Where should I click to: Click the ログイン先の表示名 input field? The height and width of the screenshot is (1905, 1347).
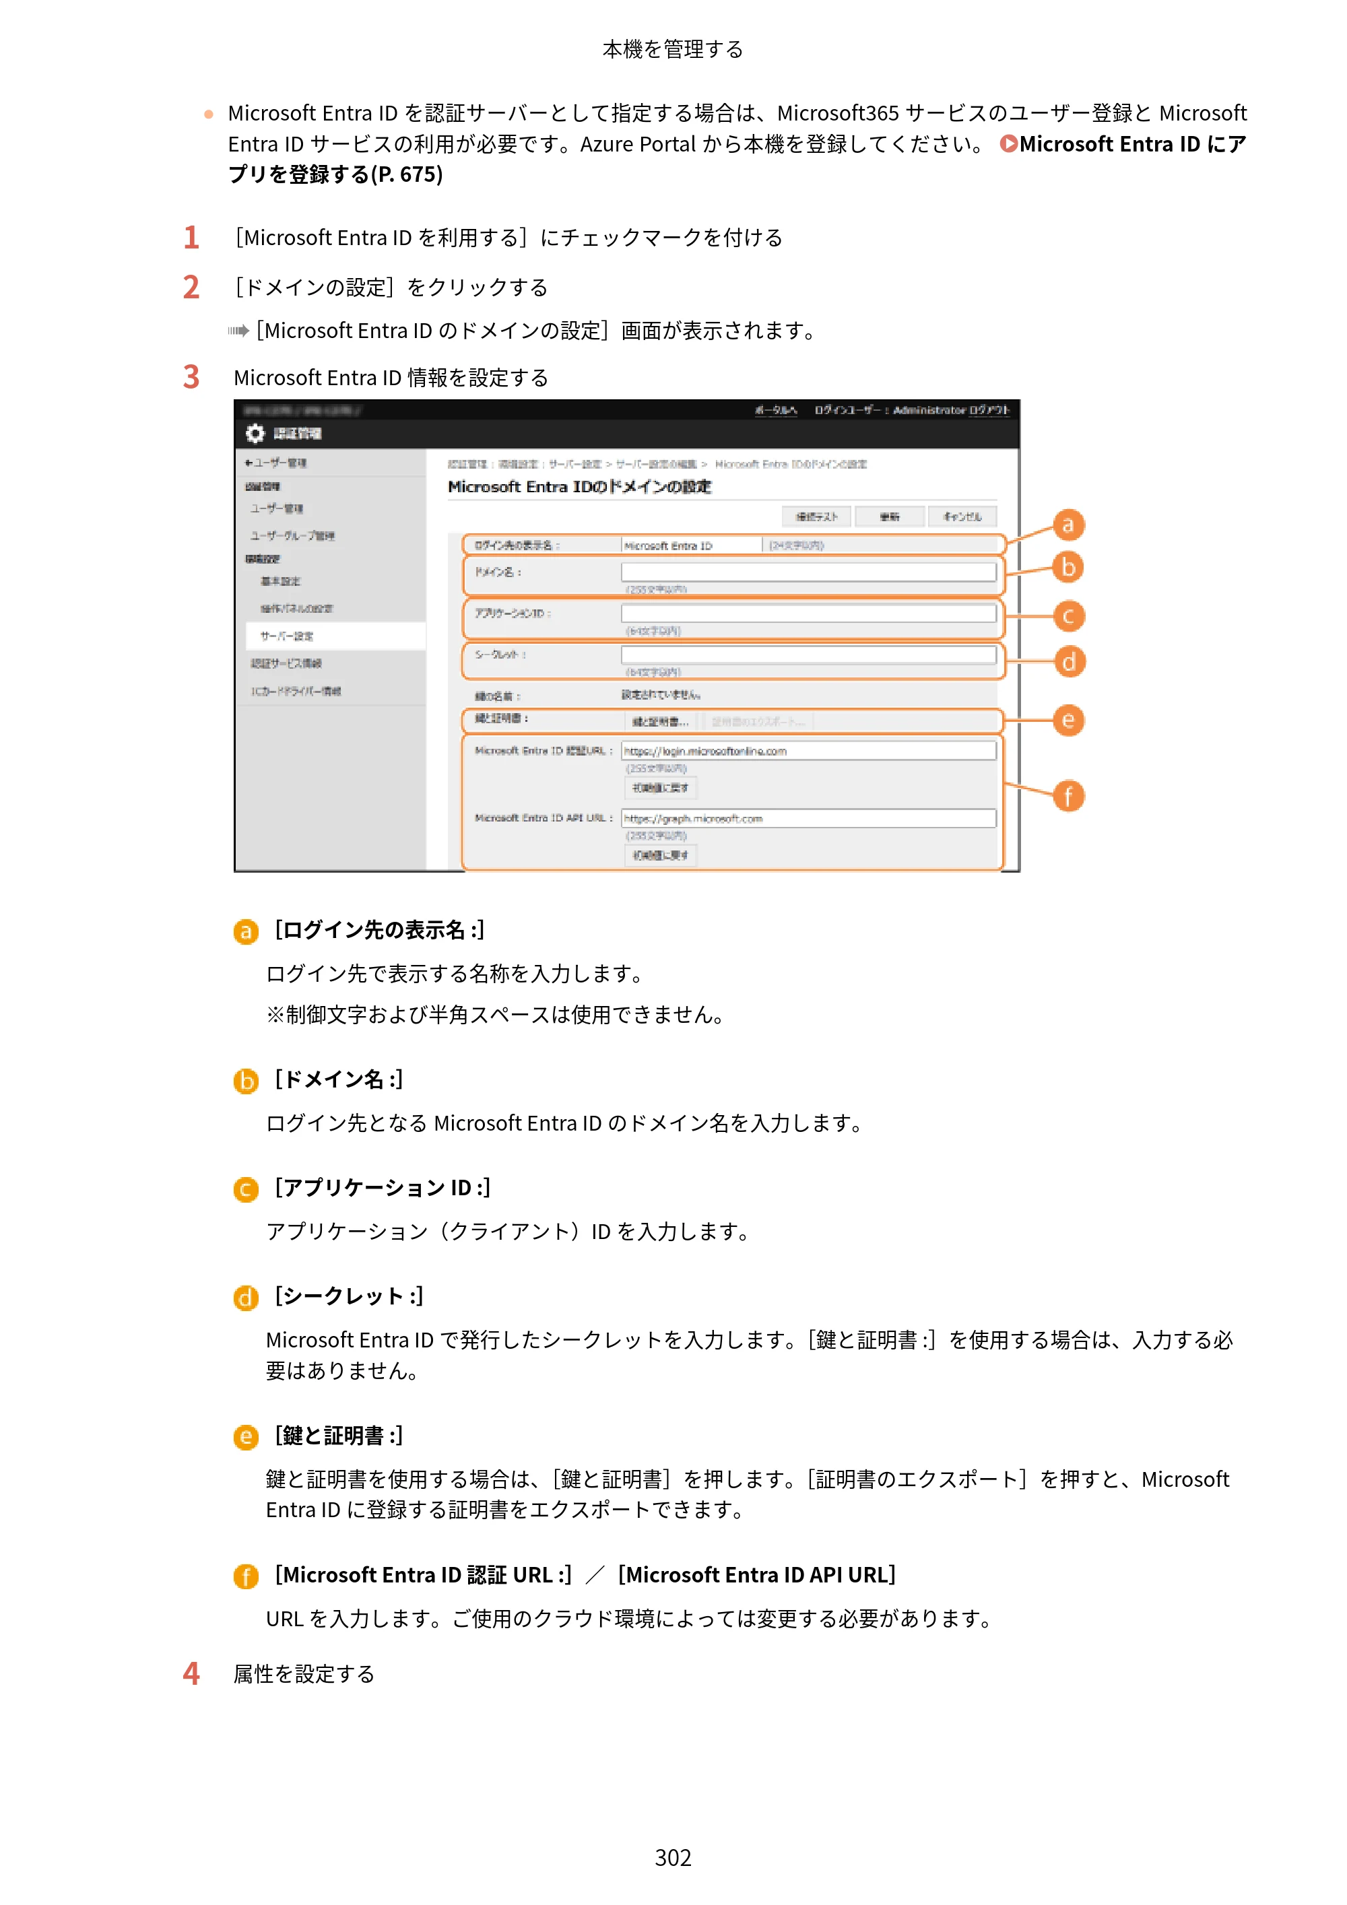(691, 545)
